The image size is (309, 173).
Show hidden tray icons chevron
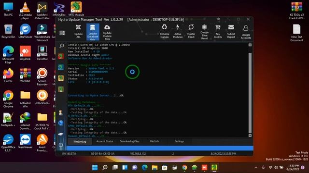coord(256,168)
